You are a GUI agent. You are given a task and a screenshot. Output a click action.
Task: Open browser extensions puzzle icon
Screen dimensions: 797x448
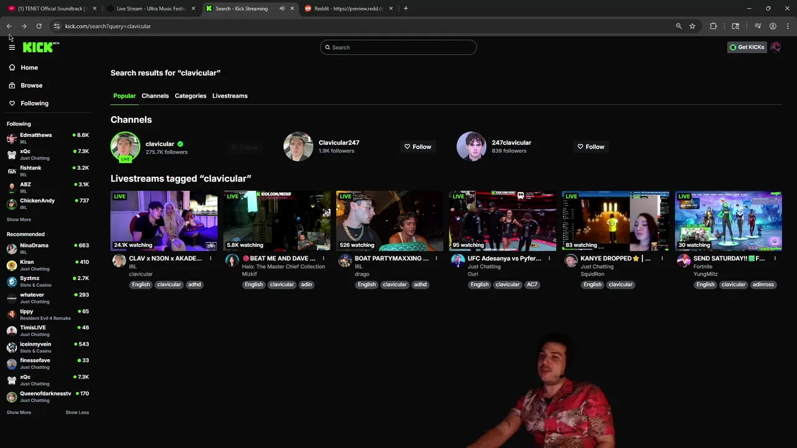[713, 26]
